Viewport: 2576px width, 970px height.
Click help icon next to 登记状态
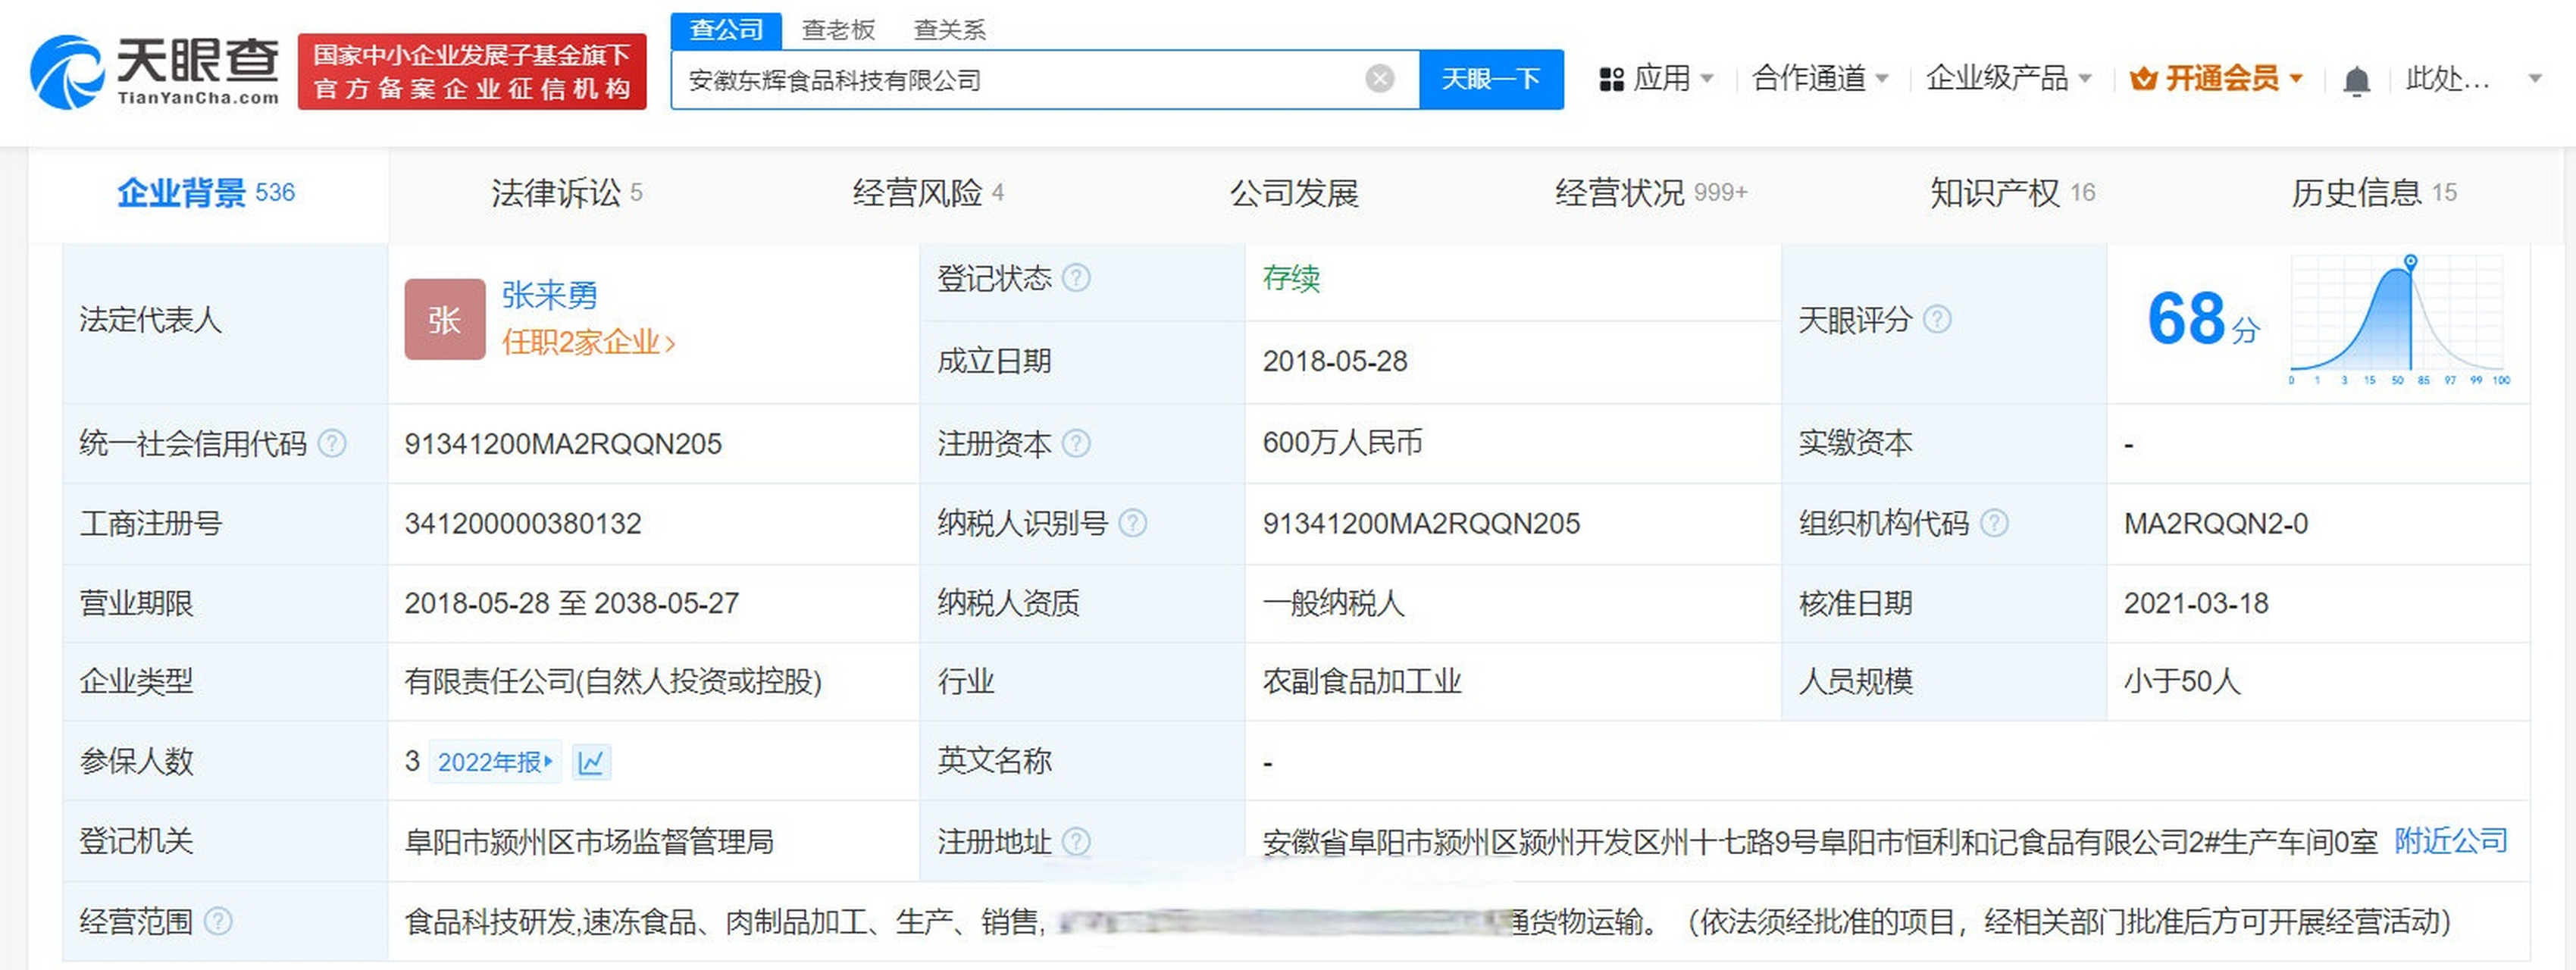tap(1076, 278)
